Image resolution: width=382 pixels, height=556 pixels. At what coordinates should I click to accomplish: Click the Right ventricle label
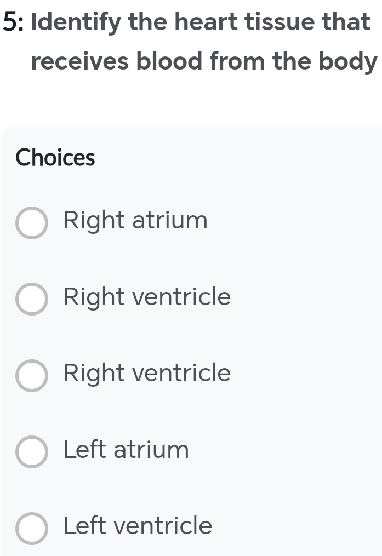click(x=146, y=297)
